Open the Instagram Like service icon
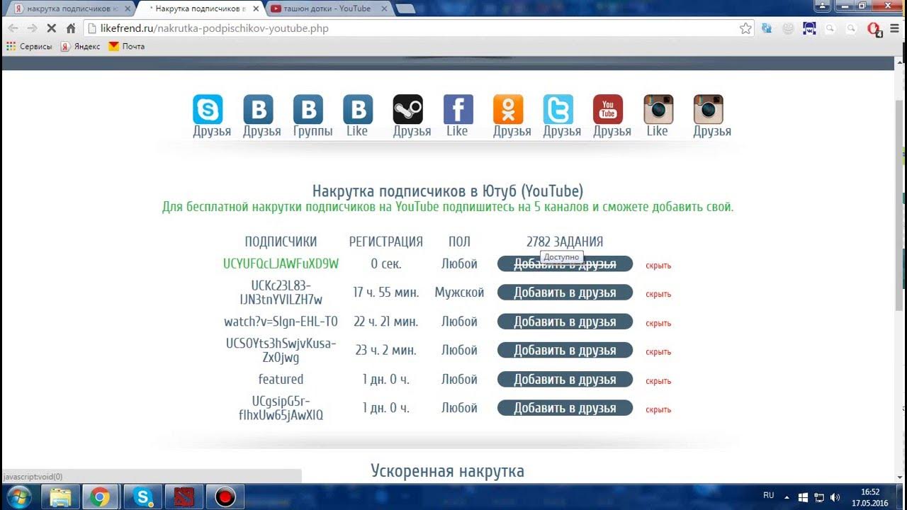 coord(658,110)
